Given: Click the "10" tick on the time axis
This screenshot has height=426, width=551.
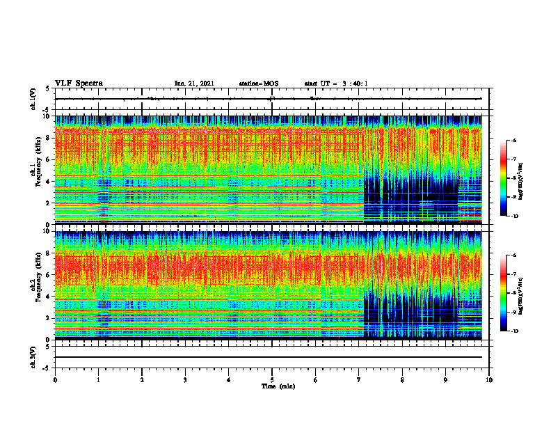Looking at the screenshot, I should (489, 380).
